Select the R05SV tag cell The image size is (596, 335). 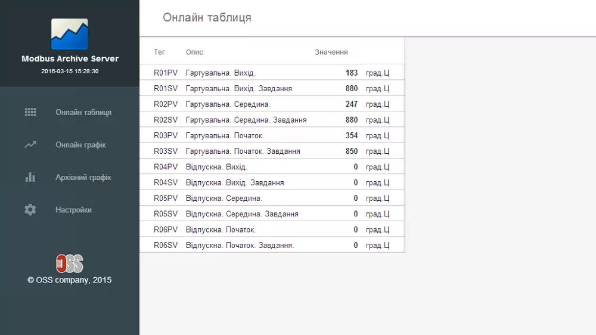165,214
